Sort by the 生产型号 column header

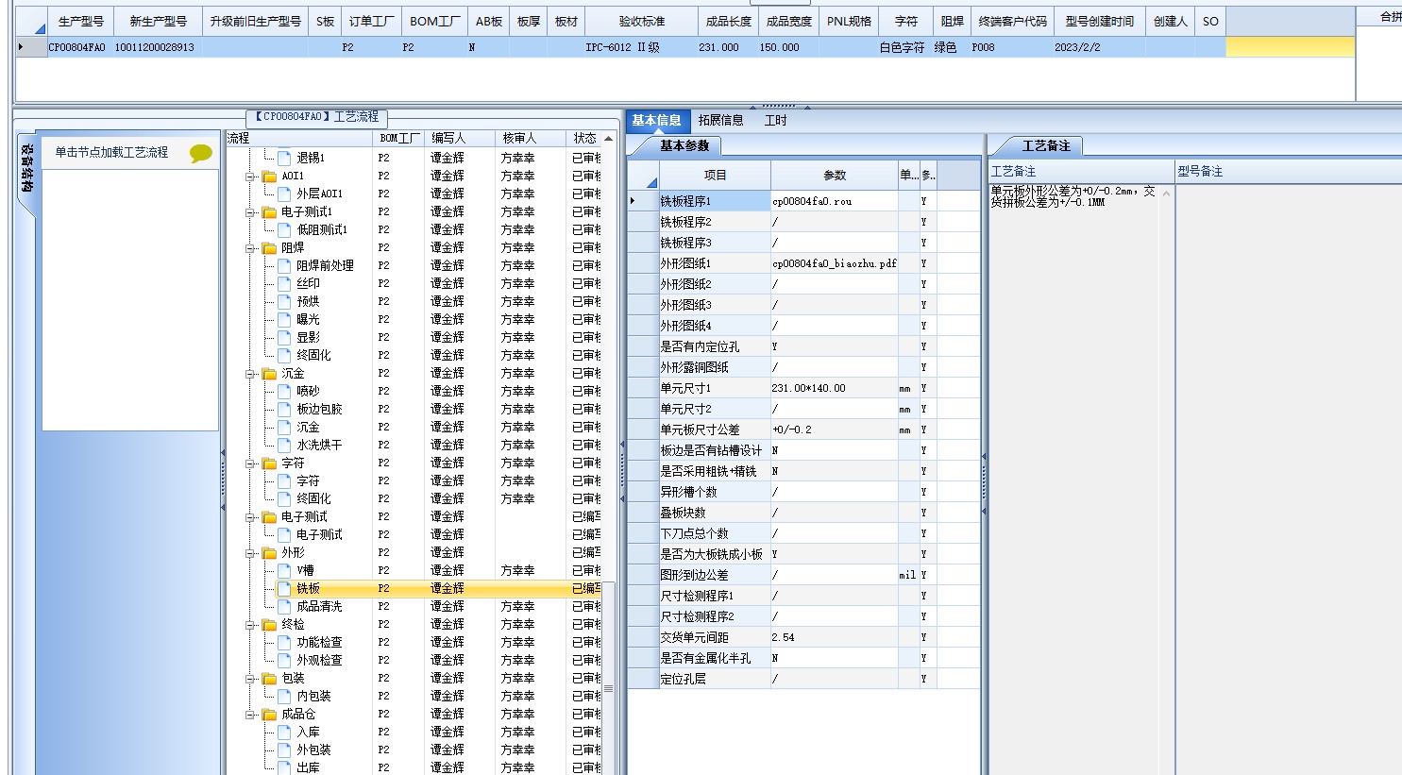coord(80,21)
